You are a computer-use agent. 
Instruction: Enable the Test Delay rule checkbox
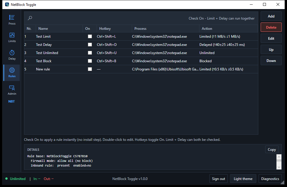[x=90, y=44]
